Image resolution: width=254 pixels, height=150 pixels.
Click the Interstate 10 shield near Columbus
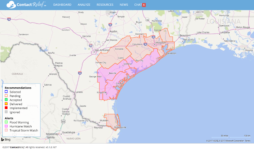(x=145, y=44)
